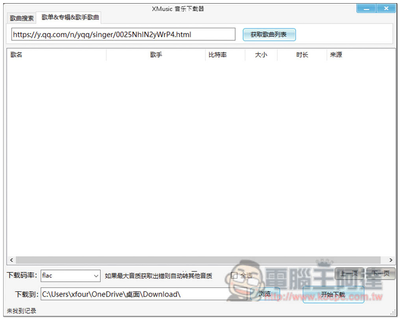The height and width of the screenshot is (320, 400).
Task: Go to previous page with 上一页
Action: click(349, 274)
